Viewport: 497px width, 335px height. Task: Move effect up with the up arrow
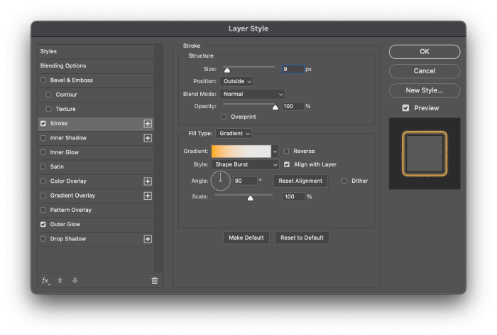coord(60,281)
